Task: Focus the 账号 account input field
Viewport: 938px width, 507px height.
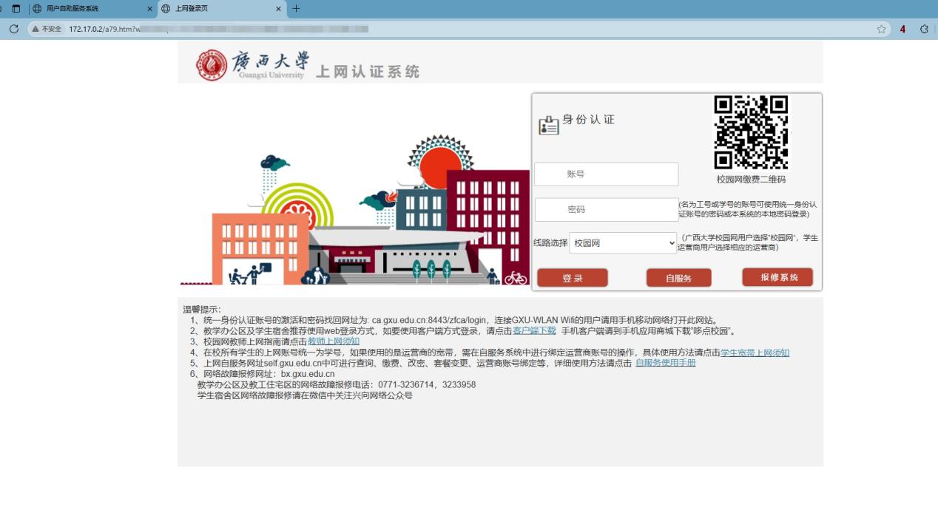Action: point(606,174)
